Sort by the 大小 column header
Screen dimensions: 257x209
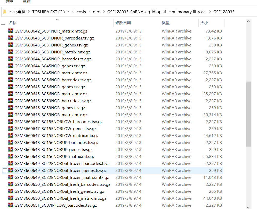point(204,23)
